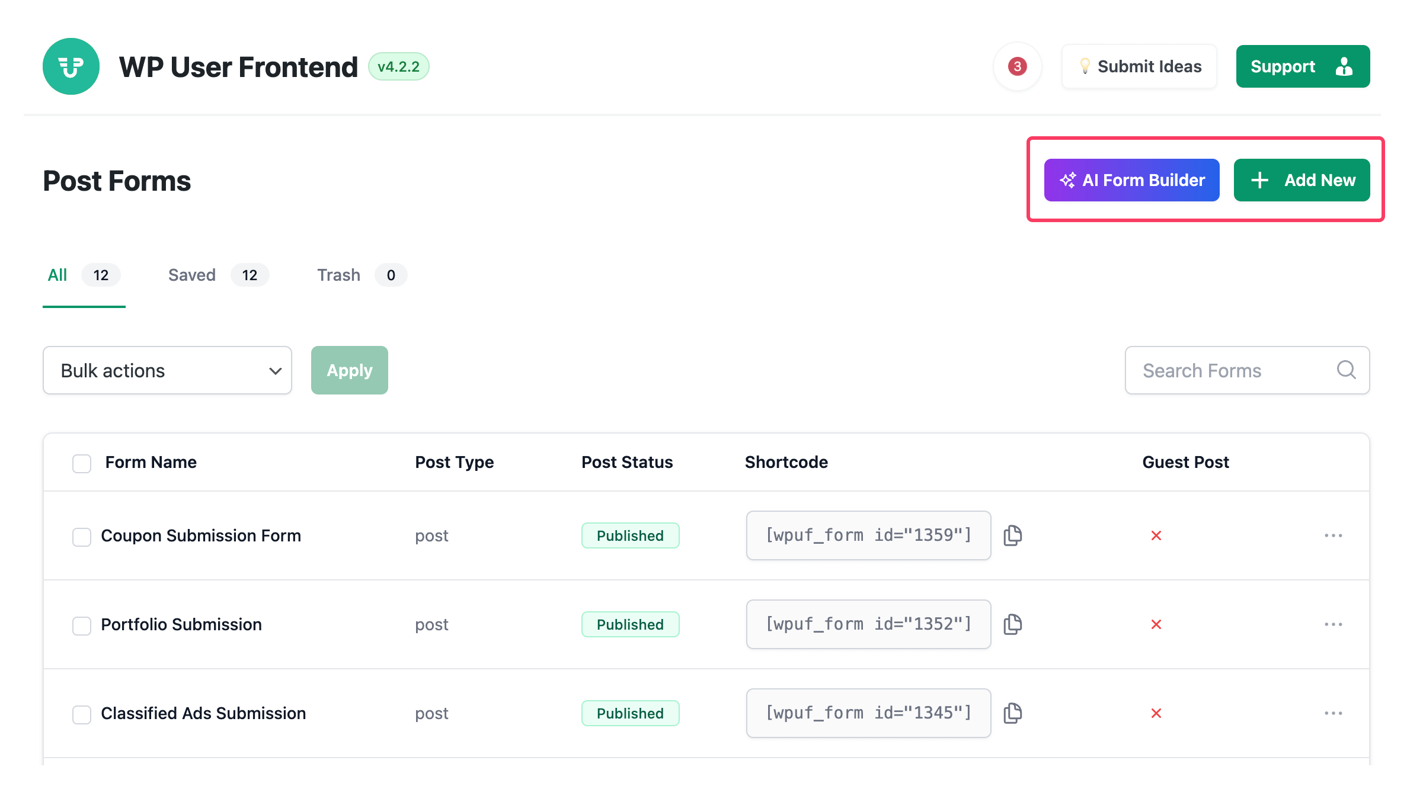Copy the Coupon Submission Form shortcode
This screenshot has height=789, width=1407.
click(x=1013, y=535)
